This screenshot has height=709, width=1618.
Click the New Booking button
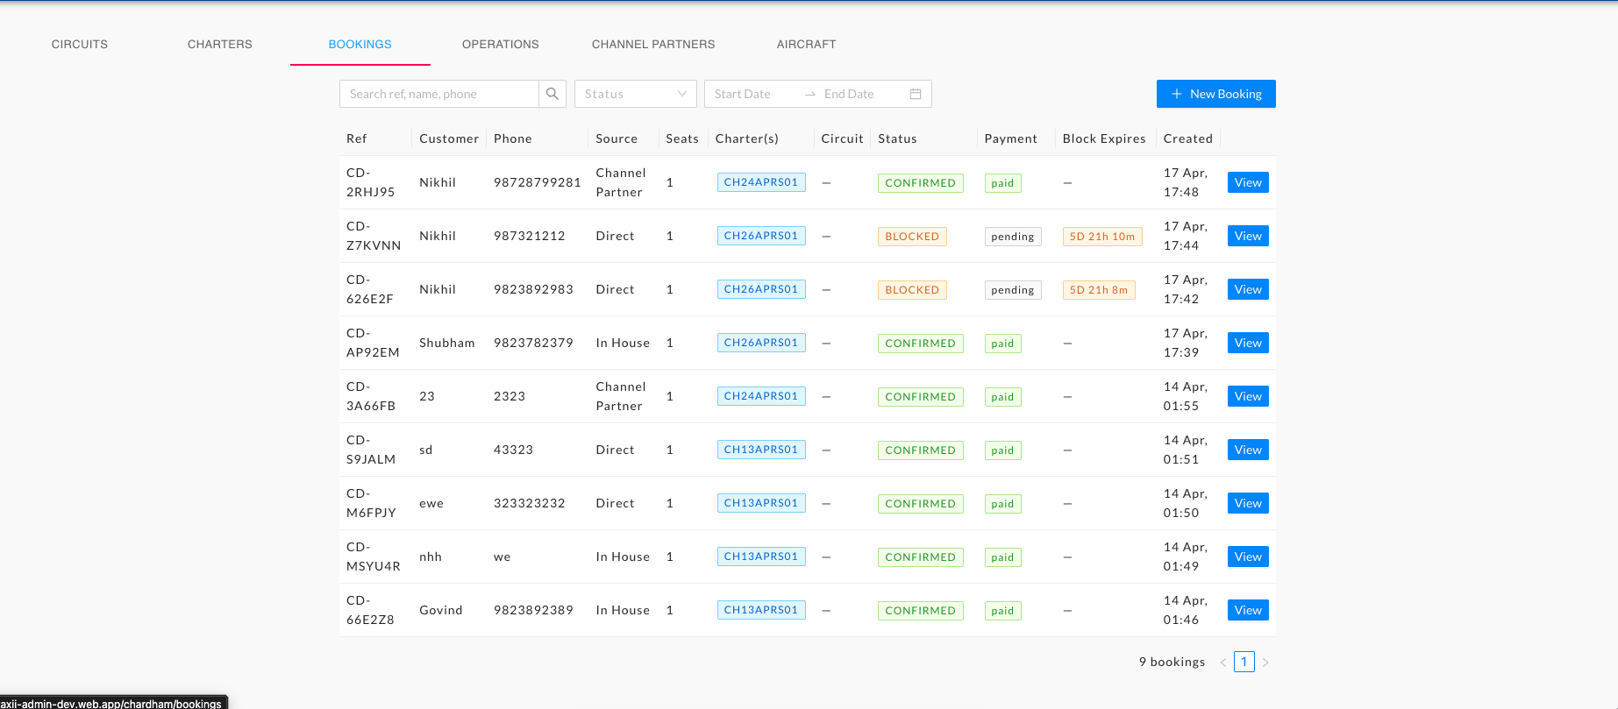[1215, 94]
